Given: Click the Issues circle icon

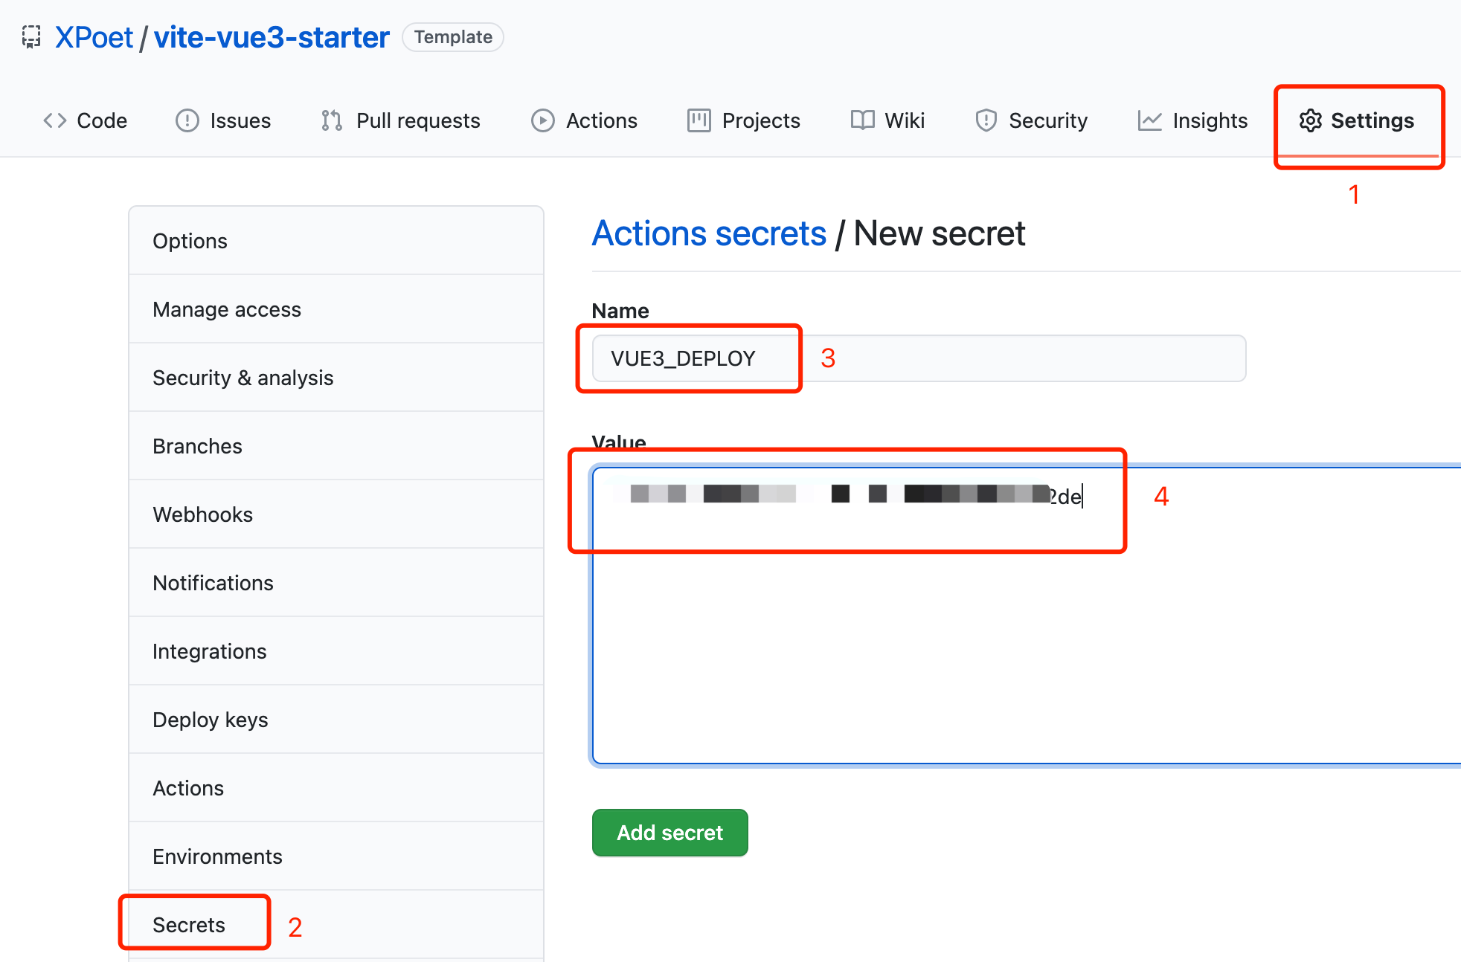Looking at the screenshot, I should pyautogui.click(x=187, y=120).
